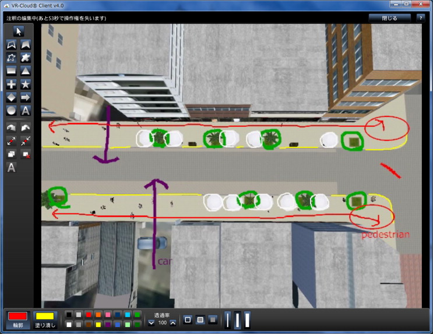Increase 透過率 with the up arrow

tap(173, 322)
